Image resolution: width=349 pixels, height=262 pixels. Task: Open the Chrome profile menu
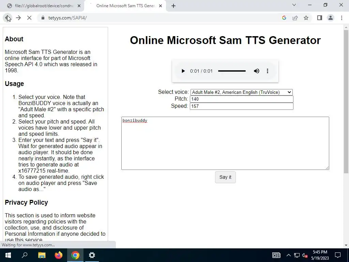point(331,18)
